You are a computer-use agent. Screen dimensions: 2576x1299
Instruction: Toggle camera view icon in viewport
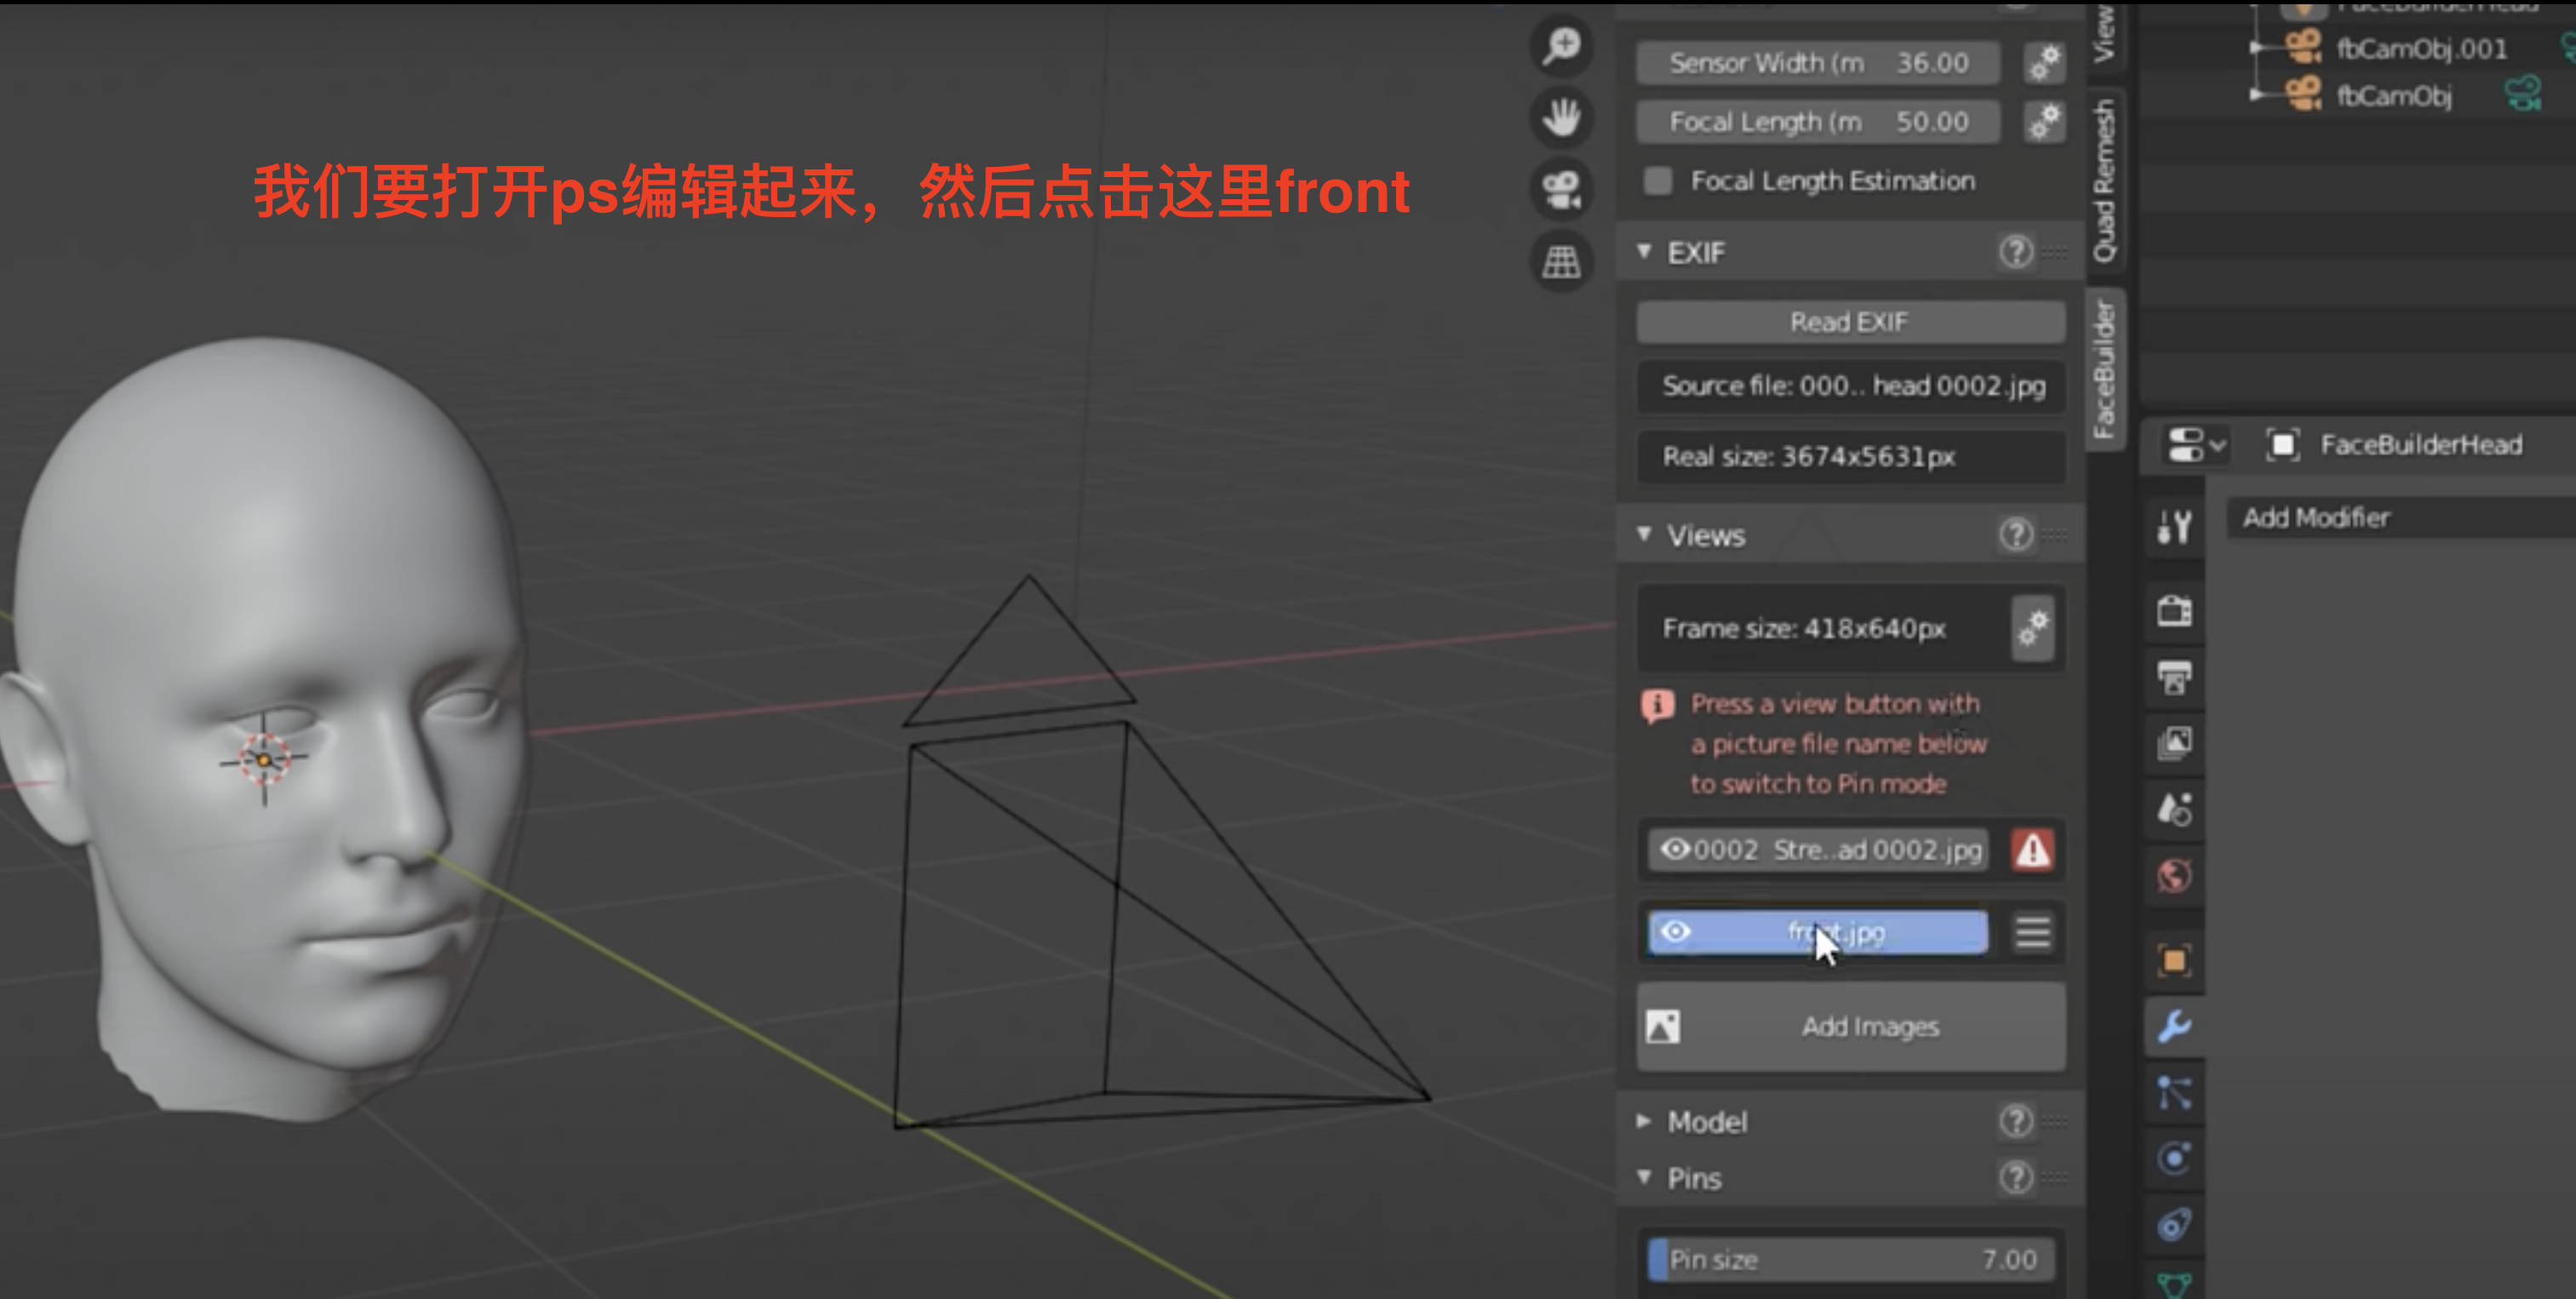click(1561, 190)
